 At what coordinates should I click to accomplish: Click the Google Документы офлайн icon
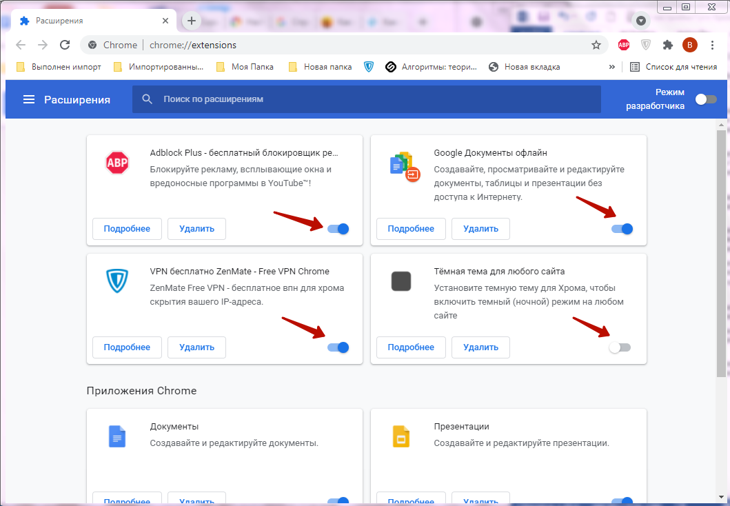405,166
